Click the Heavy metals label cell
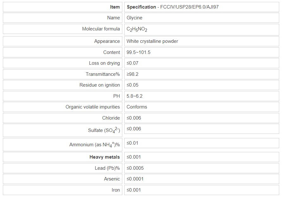Viewport: 283px width, 197px height. click(105, 157)
